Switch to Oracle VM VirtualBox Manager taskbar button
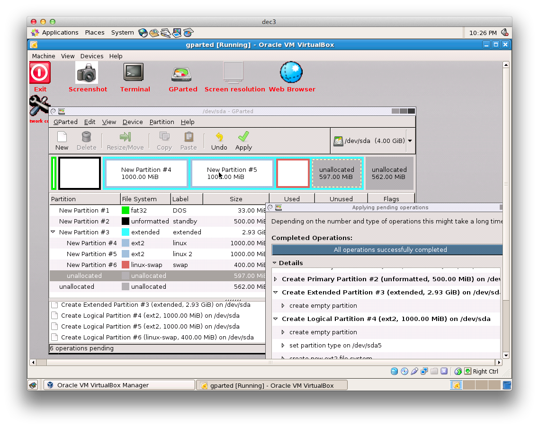The width and height of the screenshot is (539, 428). click(x=120, y=385)
